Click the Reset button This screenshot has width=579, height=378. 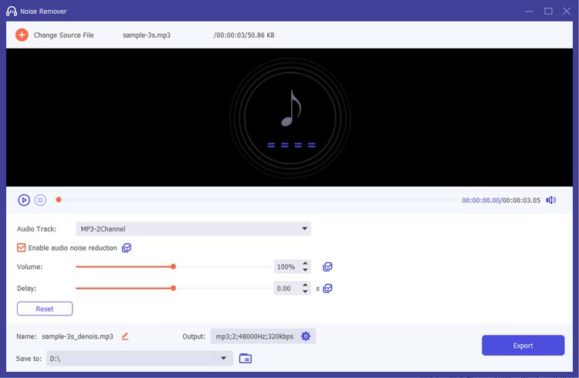45,309
